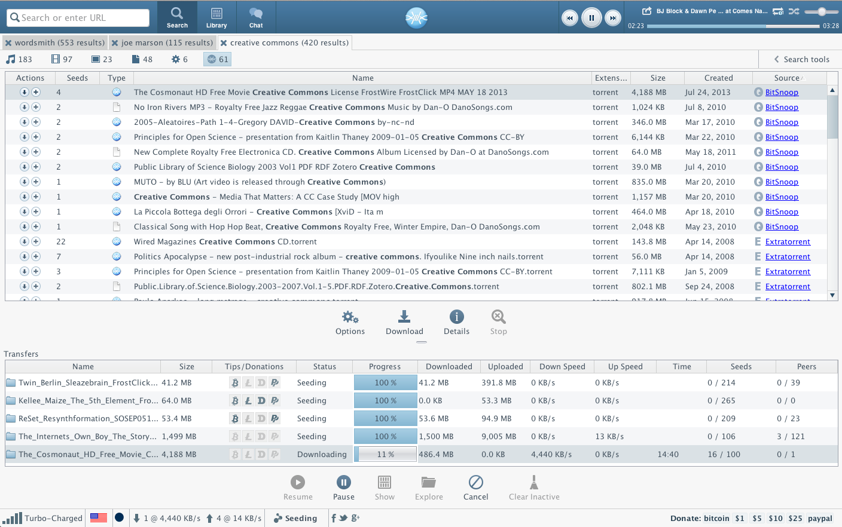Screen dimensions: 842x527
Task: Sort transfers by Status column
Action: click(324, 366)
